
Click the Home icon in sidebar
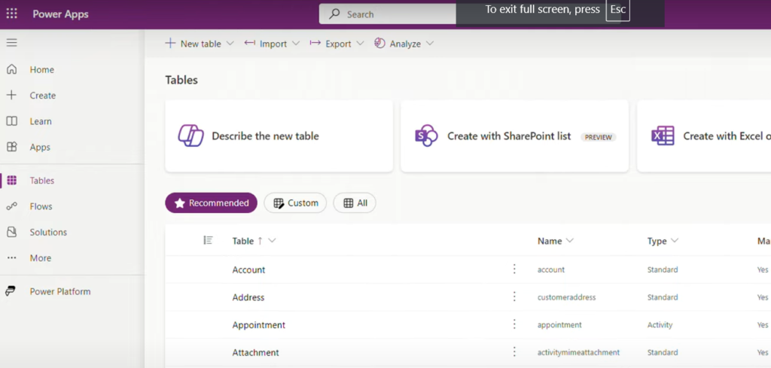11,69
